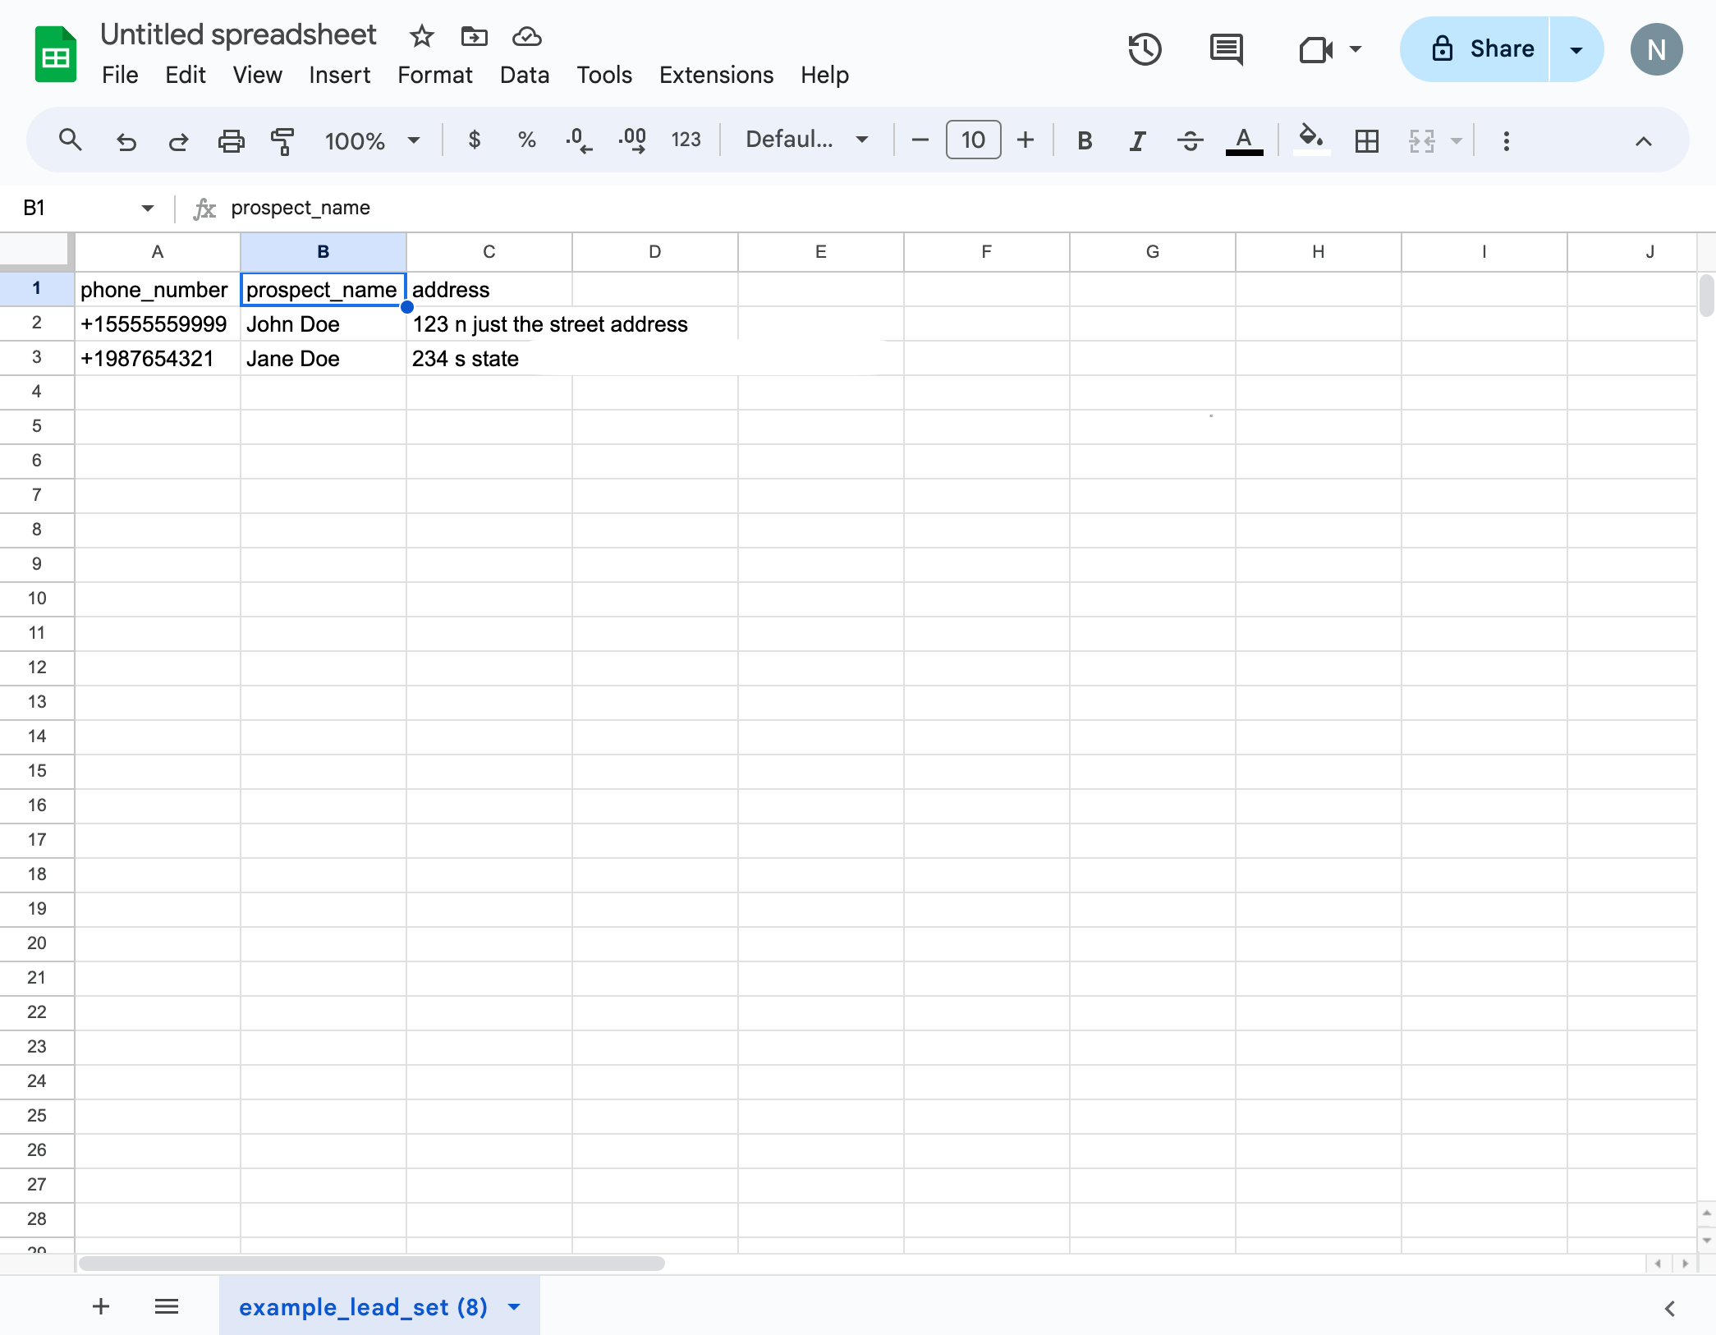Click the Share button
The height and width of the screenshot is (1335, 1716).
pos(1476,49)
